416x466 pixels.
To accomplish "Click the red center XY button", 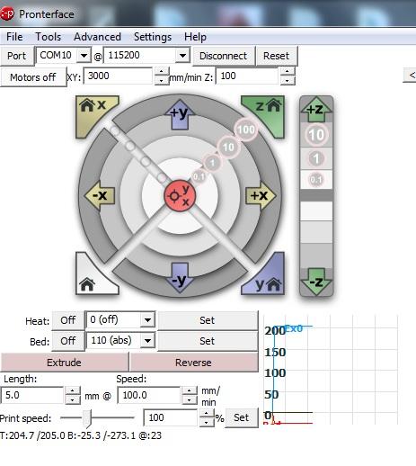I will click(x=180, y=195).
